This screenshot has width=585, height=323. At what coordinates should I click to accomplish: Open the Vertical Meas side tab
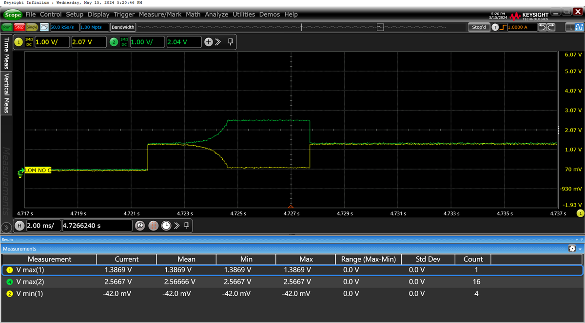tap(6, 93)
